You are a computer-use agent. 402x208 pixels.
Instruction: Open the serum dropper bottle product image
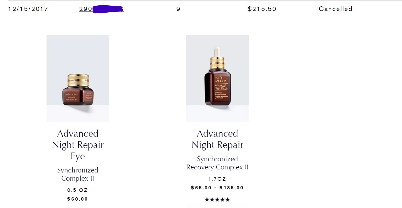(x=217, y=78)
